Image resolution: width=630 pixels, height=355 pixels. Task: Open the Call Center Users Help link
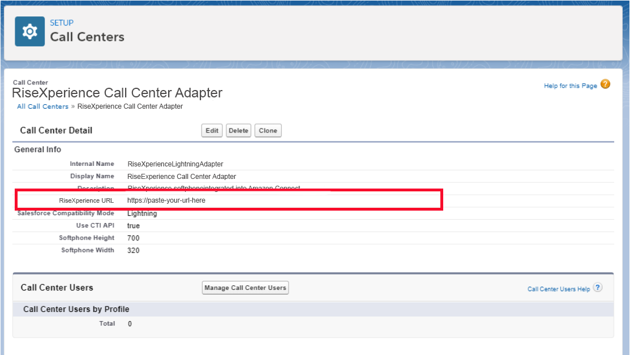pos(559,289)
